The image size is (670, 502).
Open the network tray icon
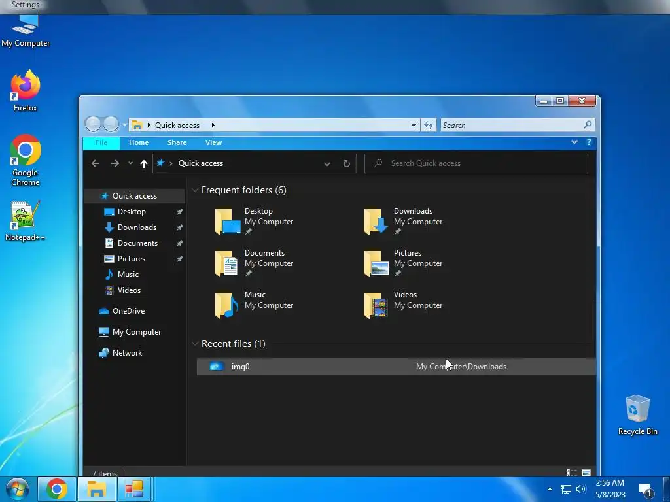[x=566, y=489]
